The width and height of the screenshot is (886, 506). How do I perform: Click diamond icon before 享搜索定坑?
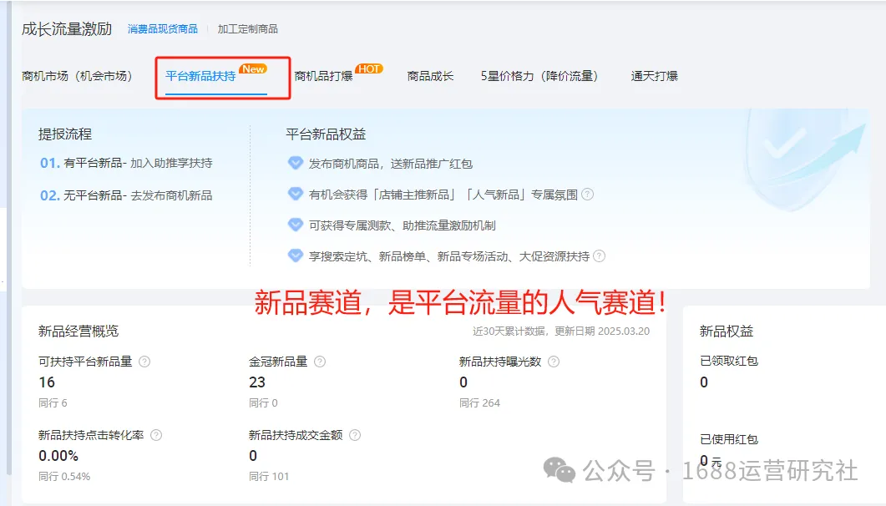296,256
